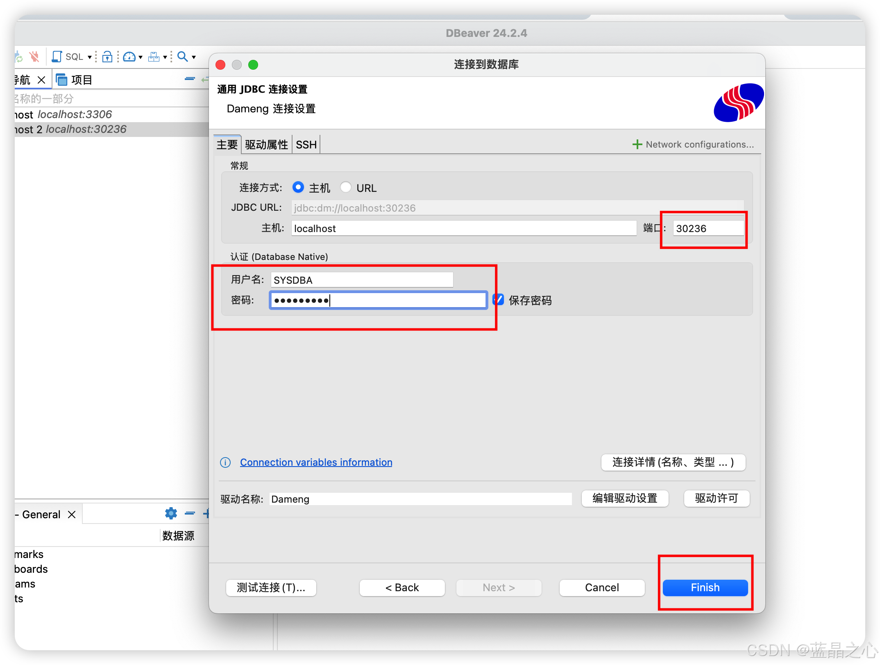This screenshot has height=665, width=880.
Task: Switch to 驱动属性 driver properties tab
Action: (x=266, y=145)
